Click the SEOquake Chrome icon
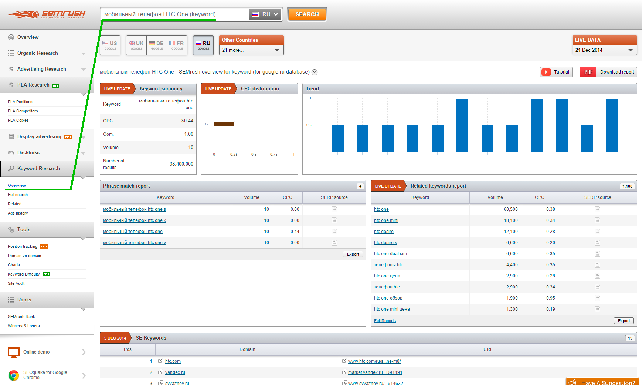Viewport: 642px width, 385px height. pyautogui.click(x=14, y=375)
